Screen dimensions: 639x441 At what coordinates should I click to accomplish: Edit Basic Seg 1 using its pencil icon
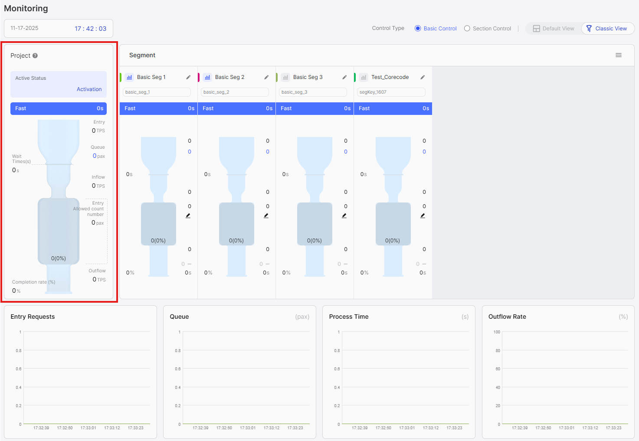click(188, 77)
